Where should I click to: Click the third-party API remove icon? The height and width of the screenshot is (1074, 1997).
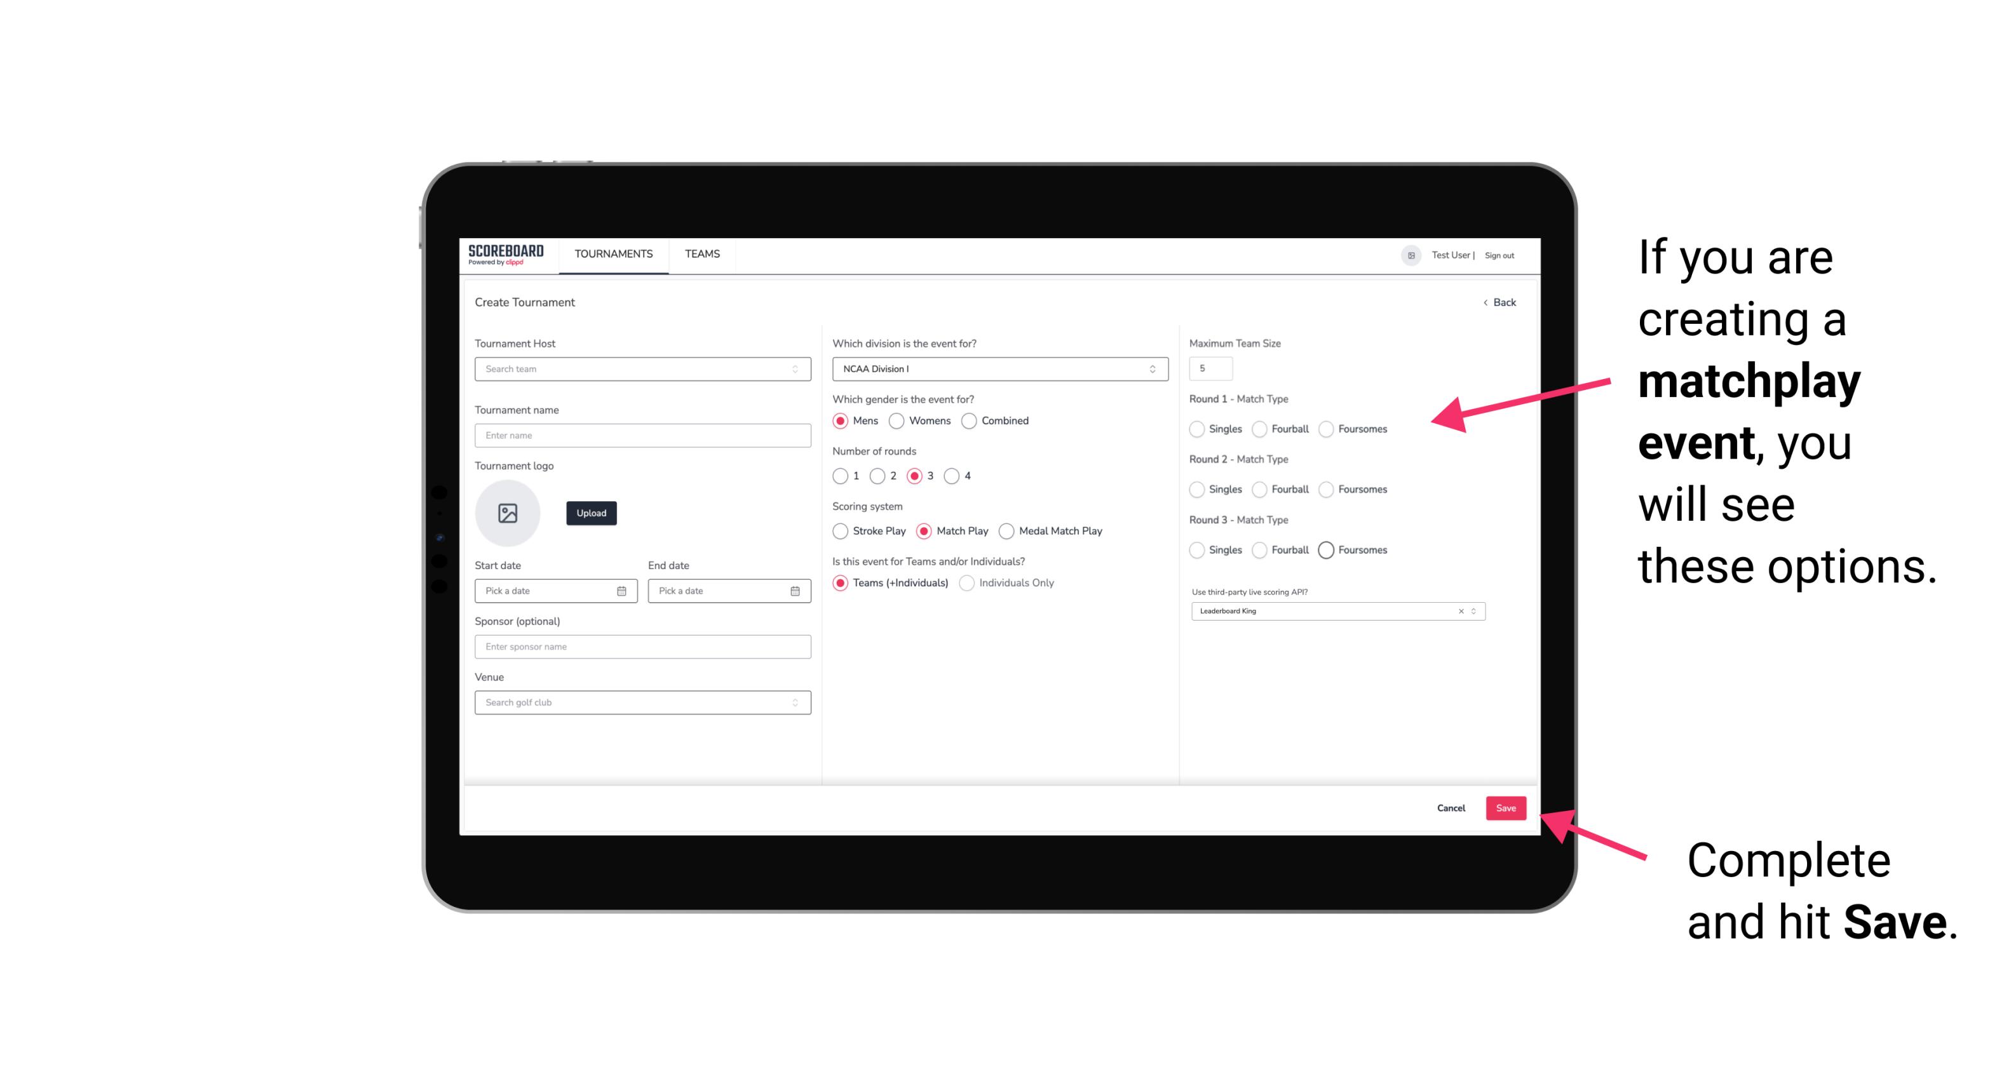1461,610
